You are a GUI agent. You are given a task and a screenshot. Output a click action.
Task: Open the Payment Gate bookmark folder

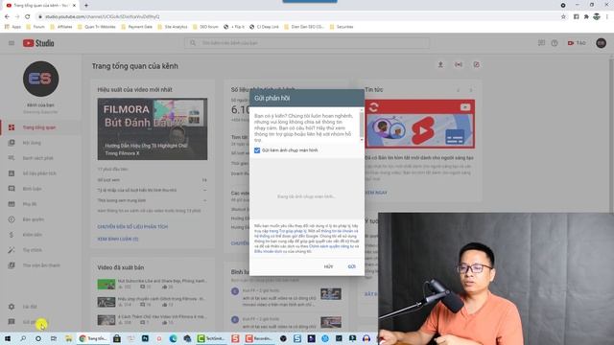136,27
